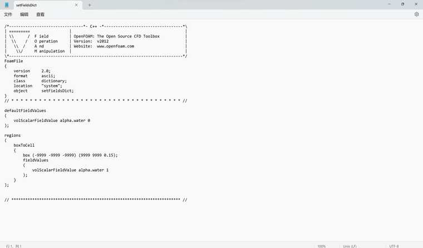Click the boxToCell line in the editor

click(x=24, y=145)
